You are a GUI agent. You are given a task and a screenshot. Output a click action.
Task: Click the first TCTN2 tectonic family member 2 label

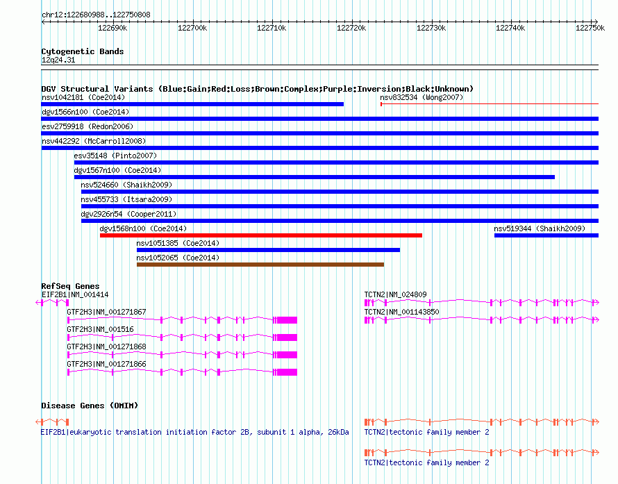pos(426,432)
